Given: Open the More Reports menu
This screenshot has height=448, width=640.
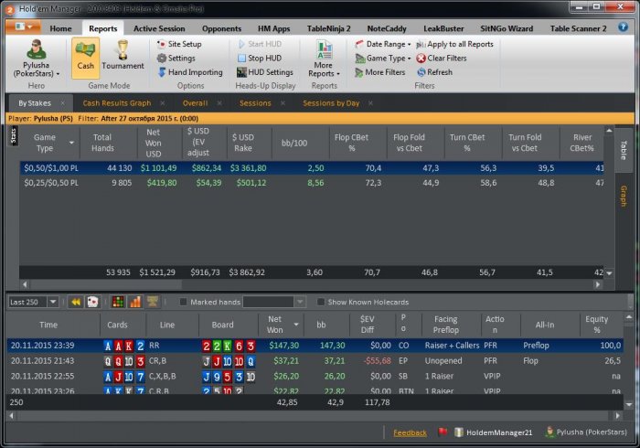Looking at the screenshot, I should [x=324, y=59].
